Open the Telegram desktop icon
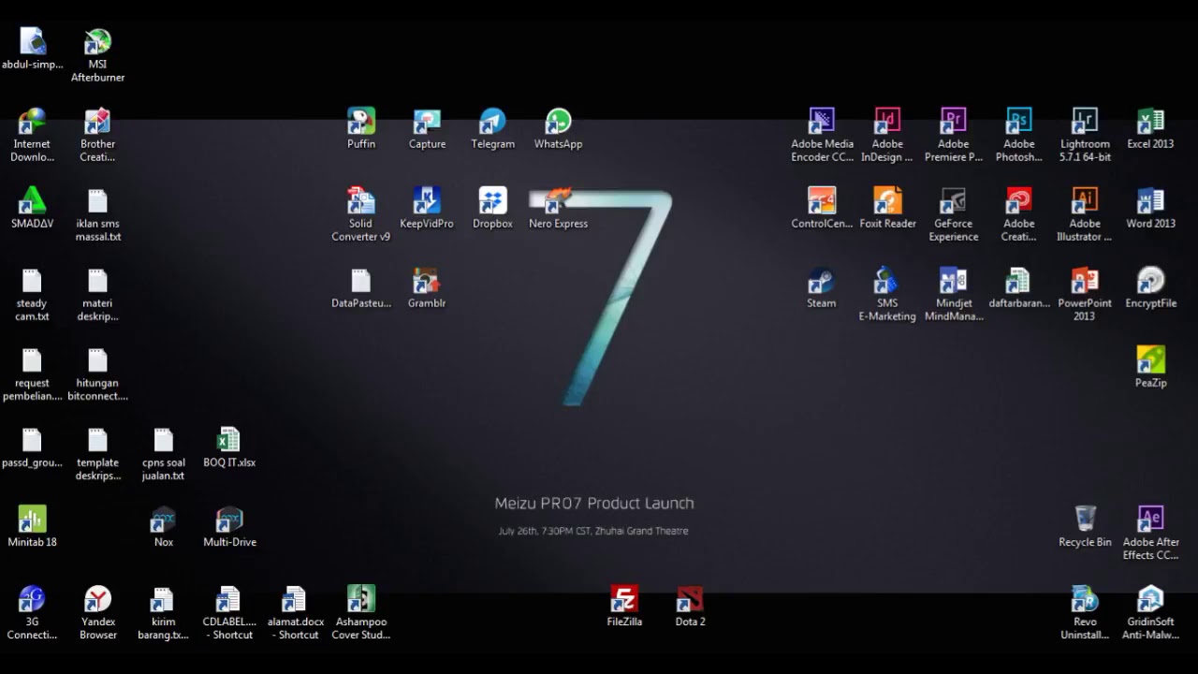The image size is (1198, 674). 492,122
